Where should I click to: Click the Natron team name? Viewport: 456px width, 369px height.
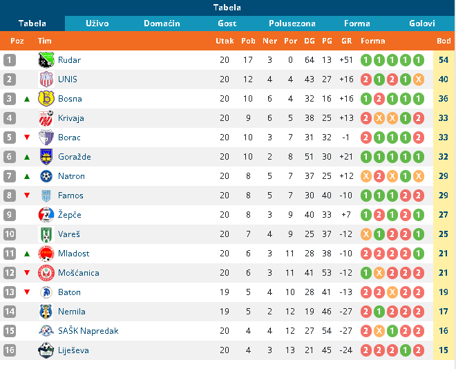click(x=72, y=176)
